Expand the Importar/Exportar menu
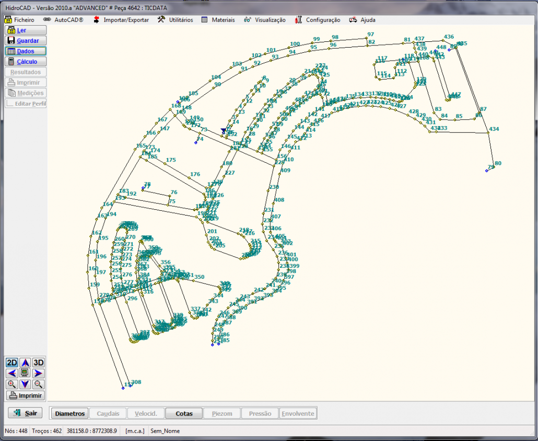Viewport: 538px width, 441px height. point(121,20)
